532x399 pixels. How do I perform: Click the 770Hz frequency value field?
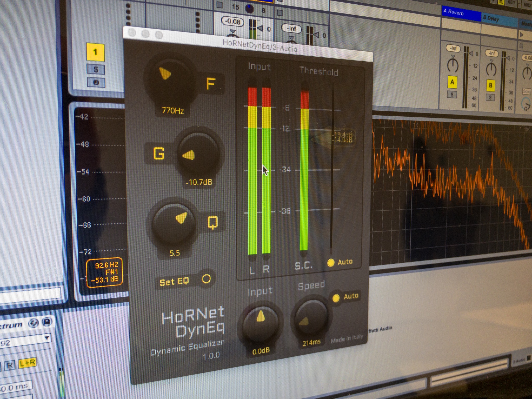pos(173,111)
